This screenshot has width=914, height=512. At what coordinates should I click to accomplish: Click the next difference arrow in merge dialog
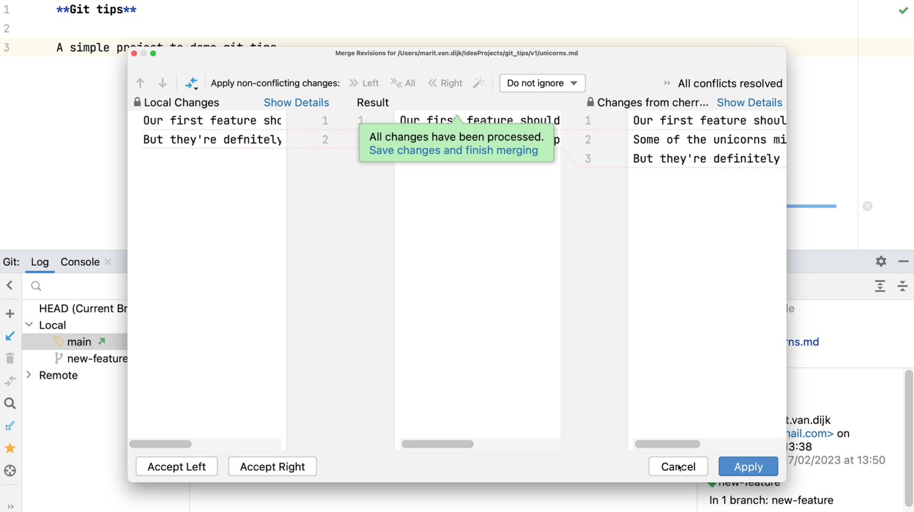(x=162, y=83)
